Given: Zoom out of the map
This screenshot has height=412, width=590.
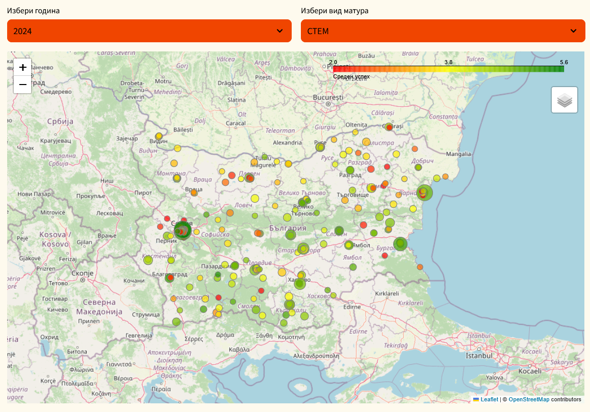Looking at the screenshot, I should pos(22,85).
